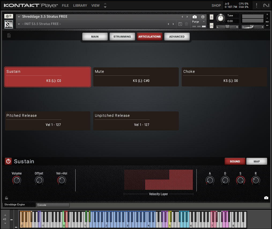272x229 pixels.
Task: Click the Volume knob
Action: [x=17, y=180]
